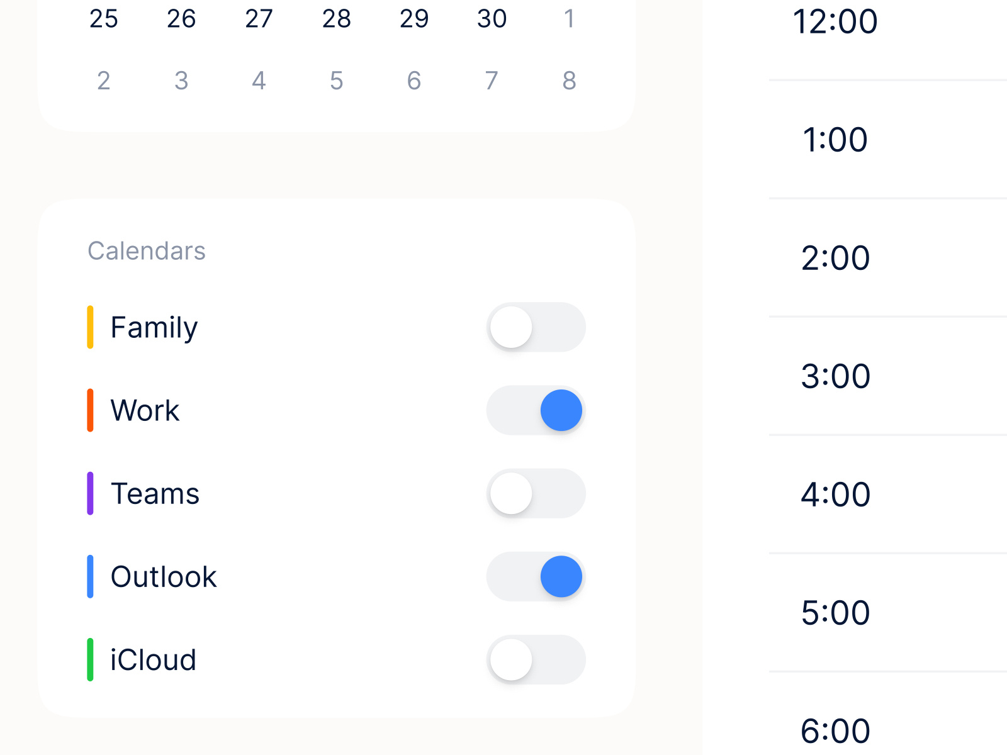1007x755 pixels.
Task: Click the purple Teams color marker
Action: click(x=90, y=493)
